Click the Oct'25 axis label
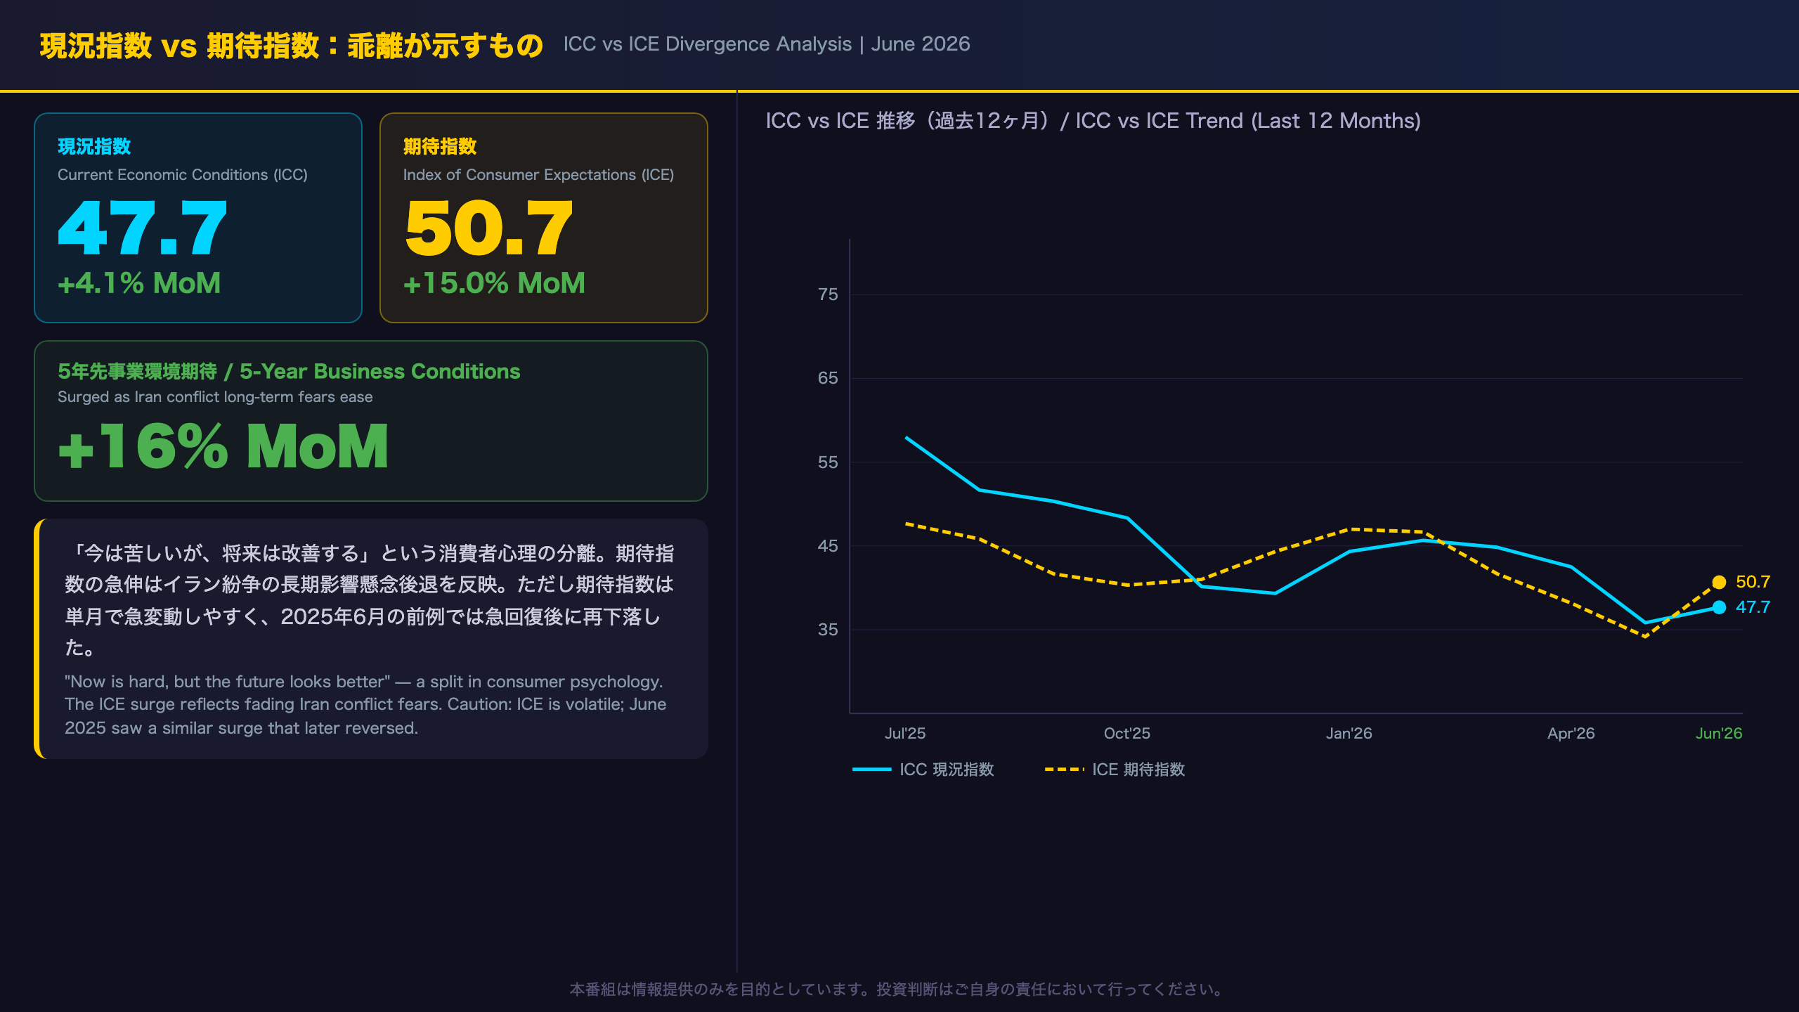This screenshot has height=1012, width=1799. coord(1127,733)
